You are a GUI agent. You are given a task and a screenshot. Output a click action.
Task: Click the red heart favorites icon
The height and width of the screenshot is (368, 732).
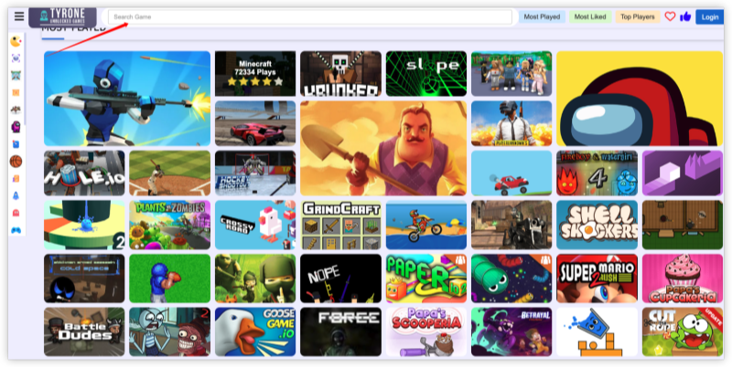(670, 16)
